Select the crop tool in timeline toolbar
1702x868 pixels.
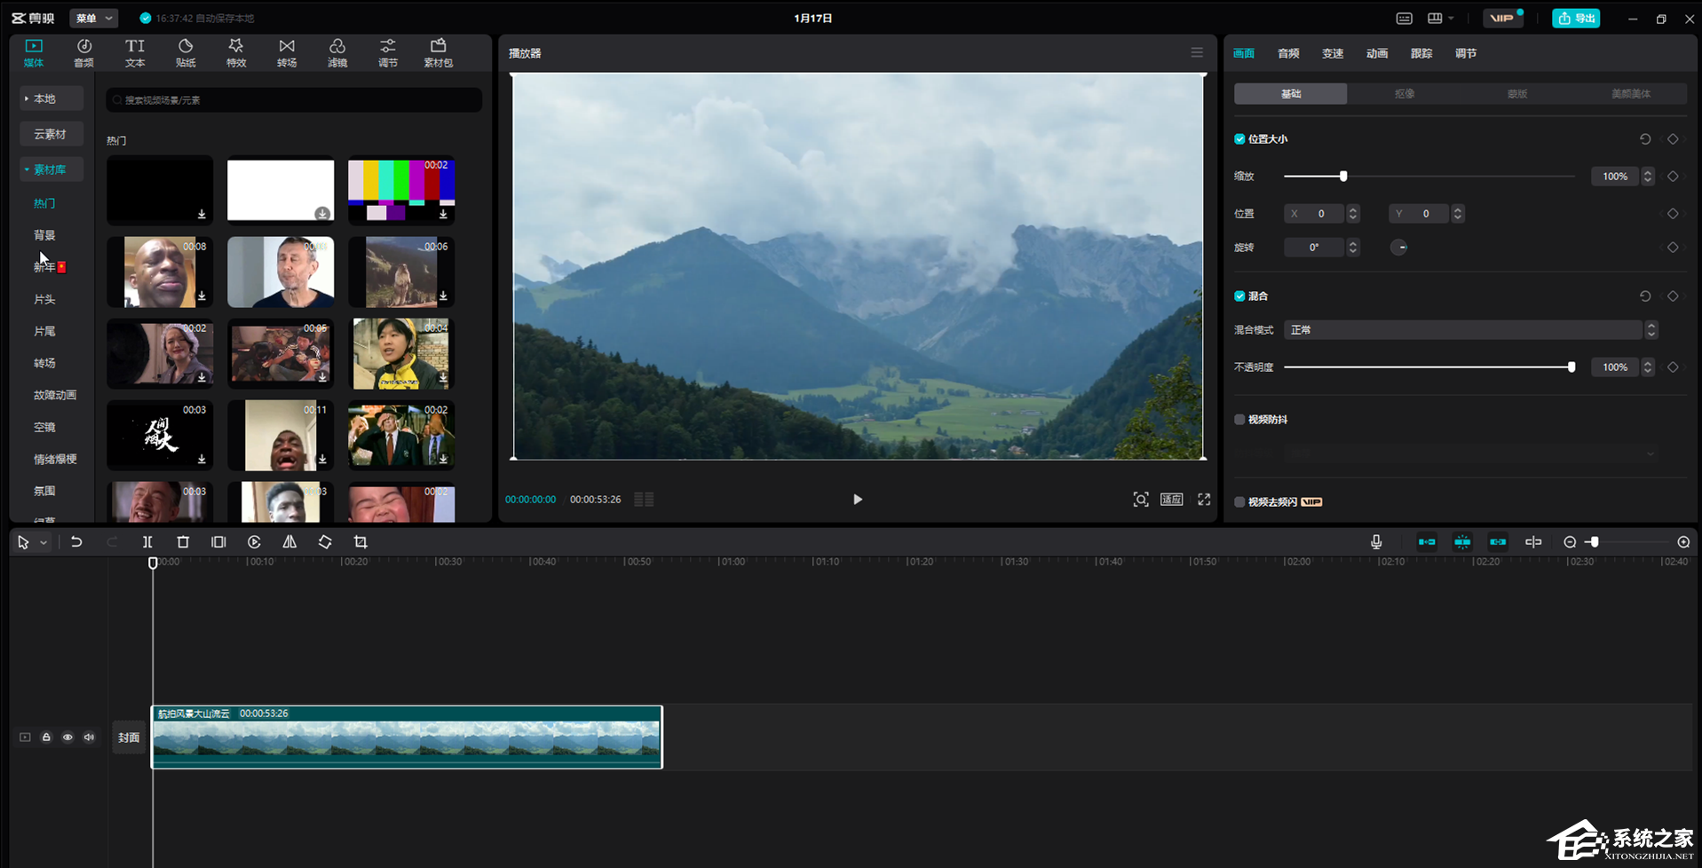pos(360,542)
